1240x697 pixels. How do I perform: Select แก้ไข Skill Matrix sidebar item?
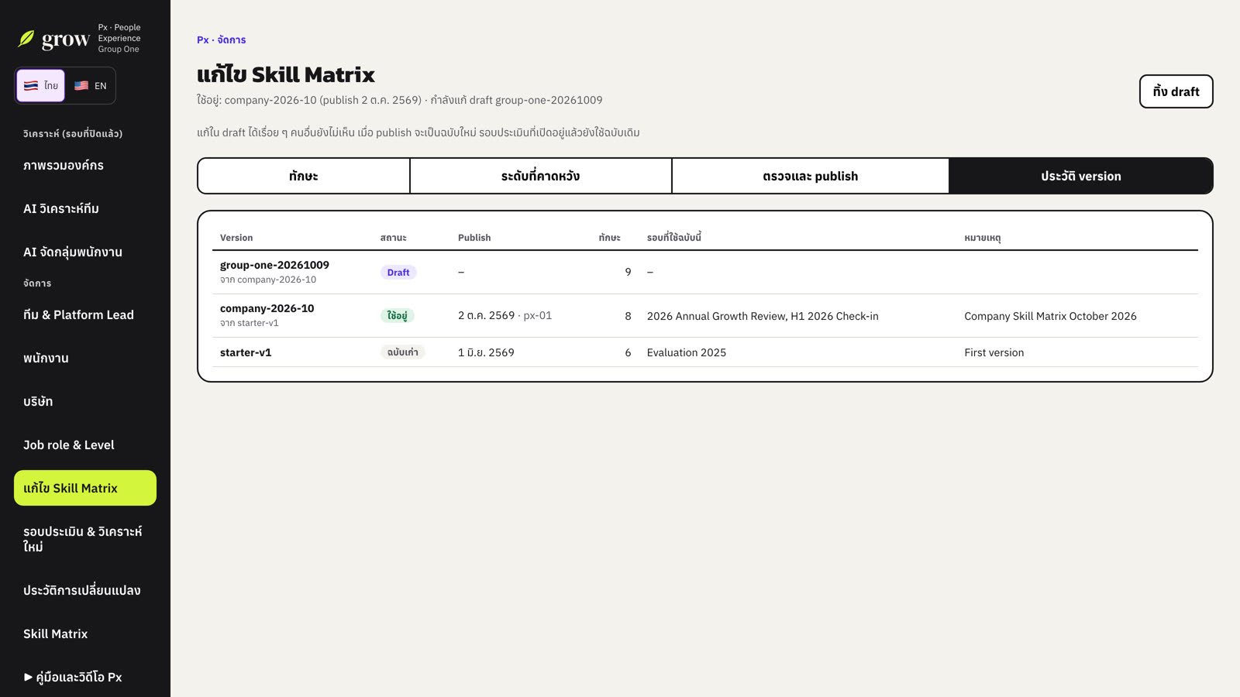pos(85,488)
